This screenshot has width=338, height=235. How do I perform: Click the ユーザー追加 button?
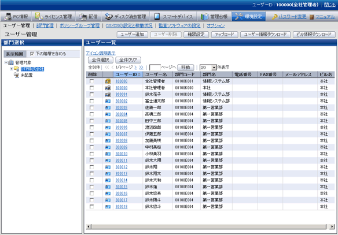(x=133, y=35)
